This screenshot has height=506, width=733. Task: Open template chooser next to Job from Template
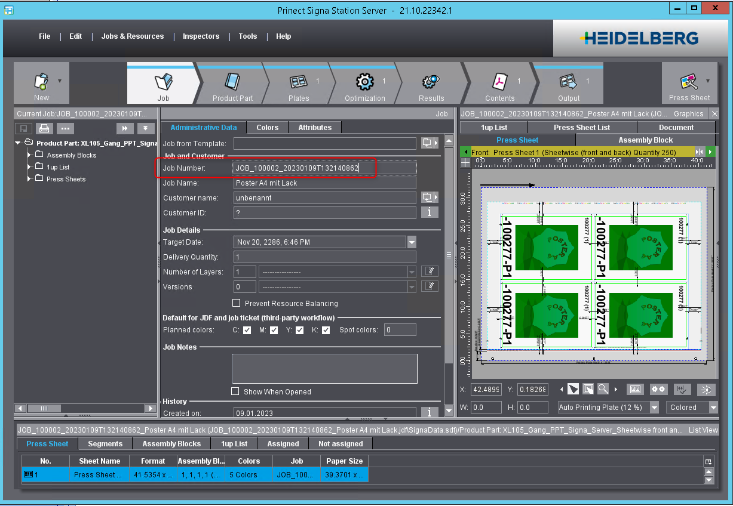click(430, 143)
